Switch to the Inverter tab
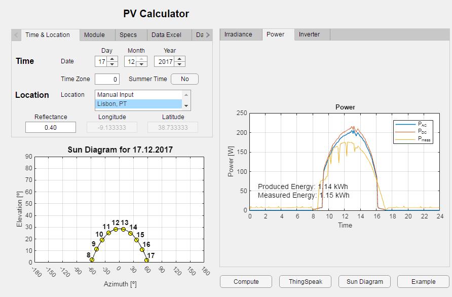This screenshot has width=452, height=297. tap(309, 34)
